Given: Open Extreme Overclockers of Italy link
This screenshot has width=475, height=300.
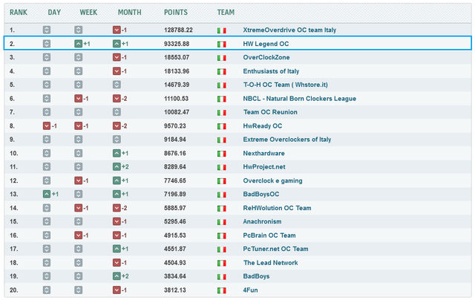Looking at the screenshot, I should [x=287, y=140].
